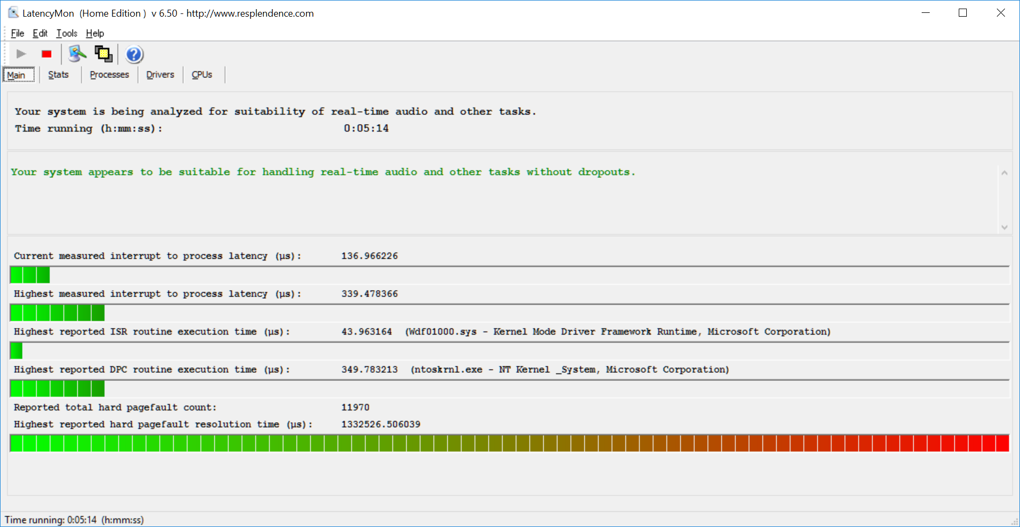1020x527 pixels.
Task: Switch to the Drivers tab
Action: tap(160, 75)
